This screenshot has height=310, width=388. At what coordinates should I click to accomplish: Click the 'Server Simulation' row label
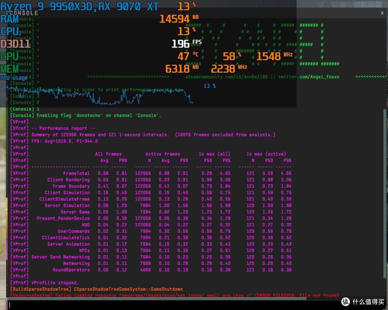pyautogui.click(x=67, y=205)
